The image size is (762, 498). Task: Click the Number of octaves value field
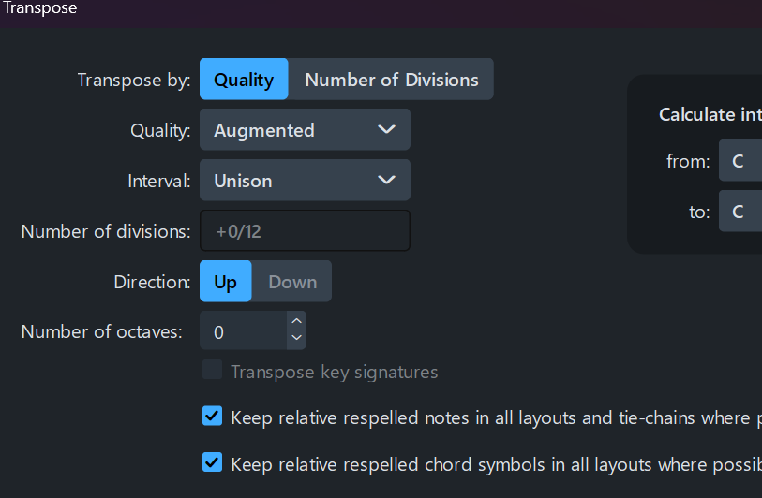(244, 331)
